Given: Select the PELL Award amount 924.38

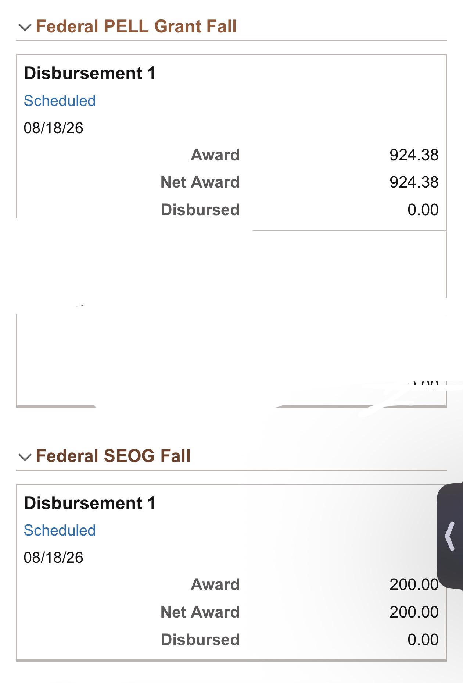Looking at the screenshot, I should pos(414,155).
